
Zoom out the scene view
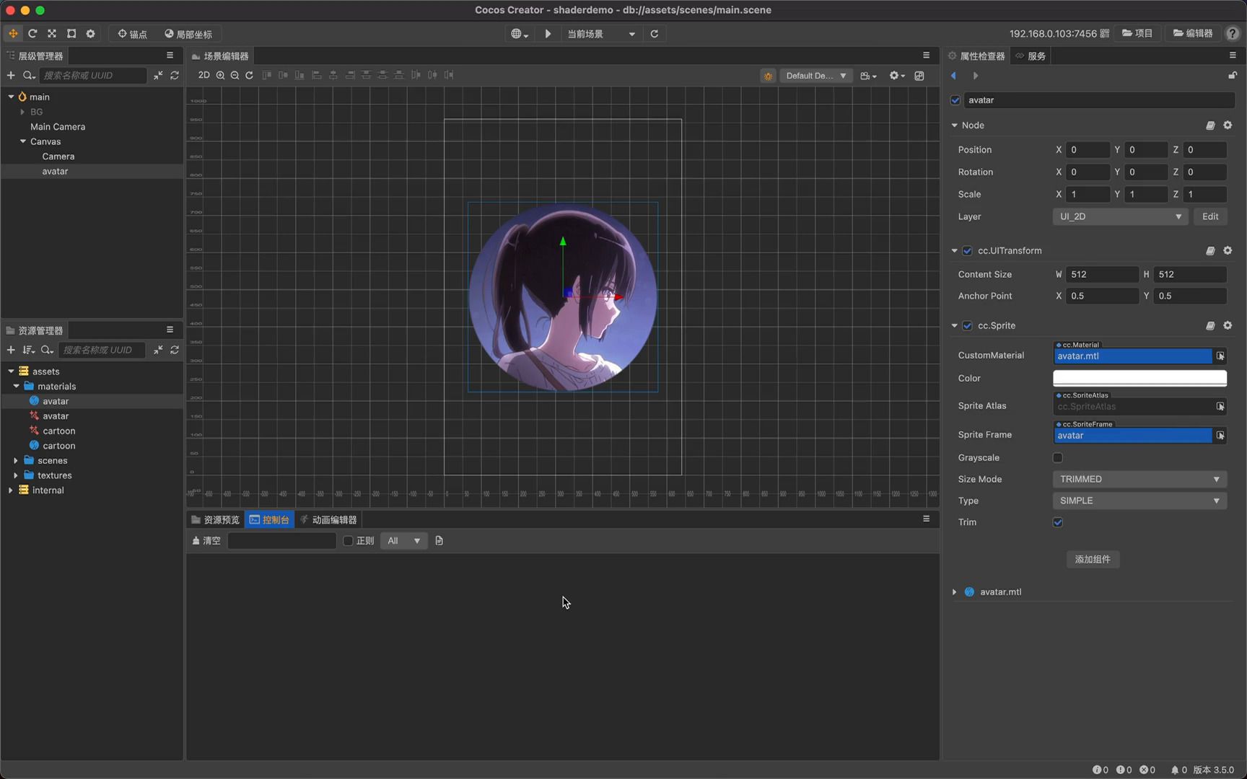235,75
